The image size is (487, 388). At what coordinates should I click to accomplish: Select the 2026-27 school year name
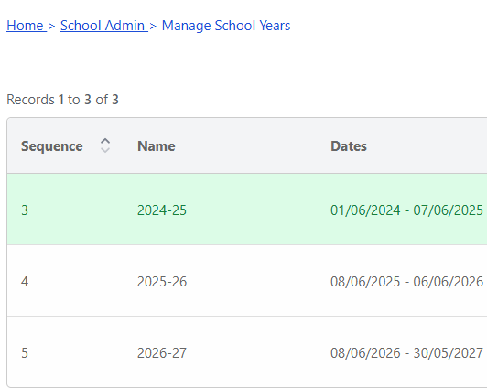[x=162, y=353]
